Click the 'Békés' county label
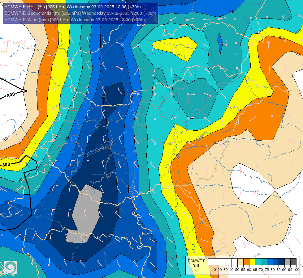303x278 pixels. 201,136
